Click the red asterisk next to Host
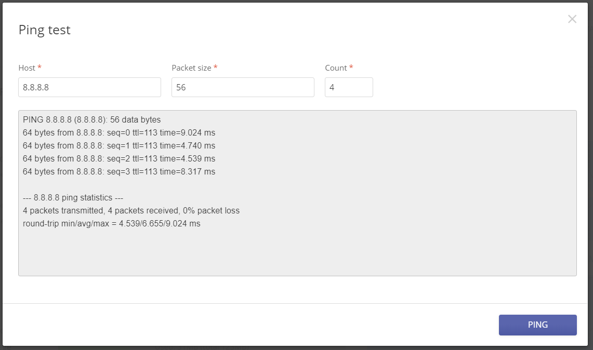This screenshot has width=593, height=350. [38, 66]
